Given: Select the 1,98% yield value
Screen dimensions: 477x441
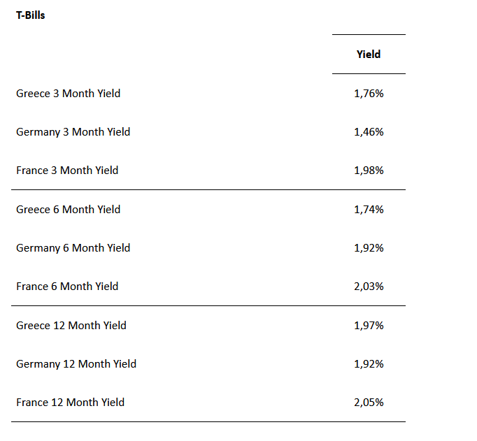Looking at the screenshot, I should tap(369, 170).
